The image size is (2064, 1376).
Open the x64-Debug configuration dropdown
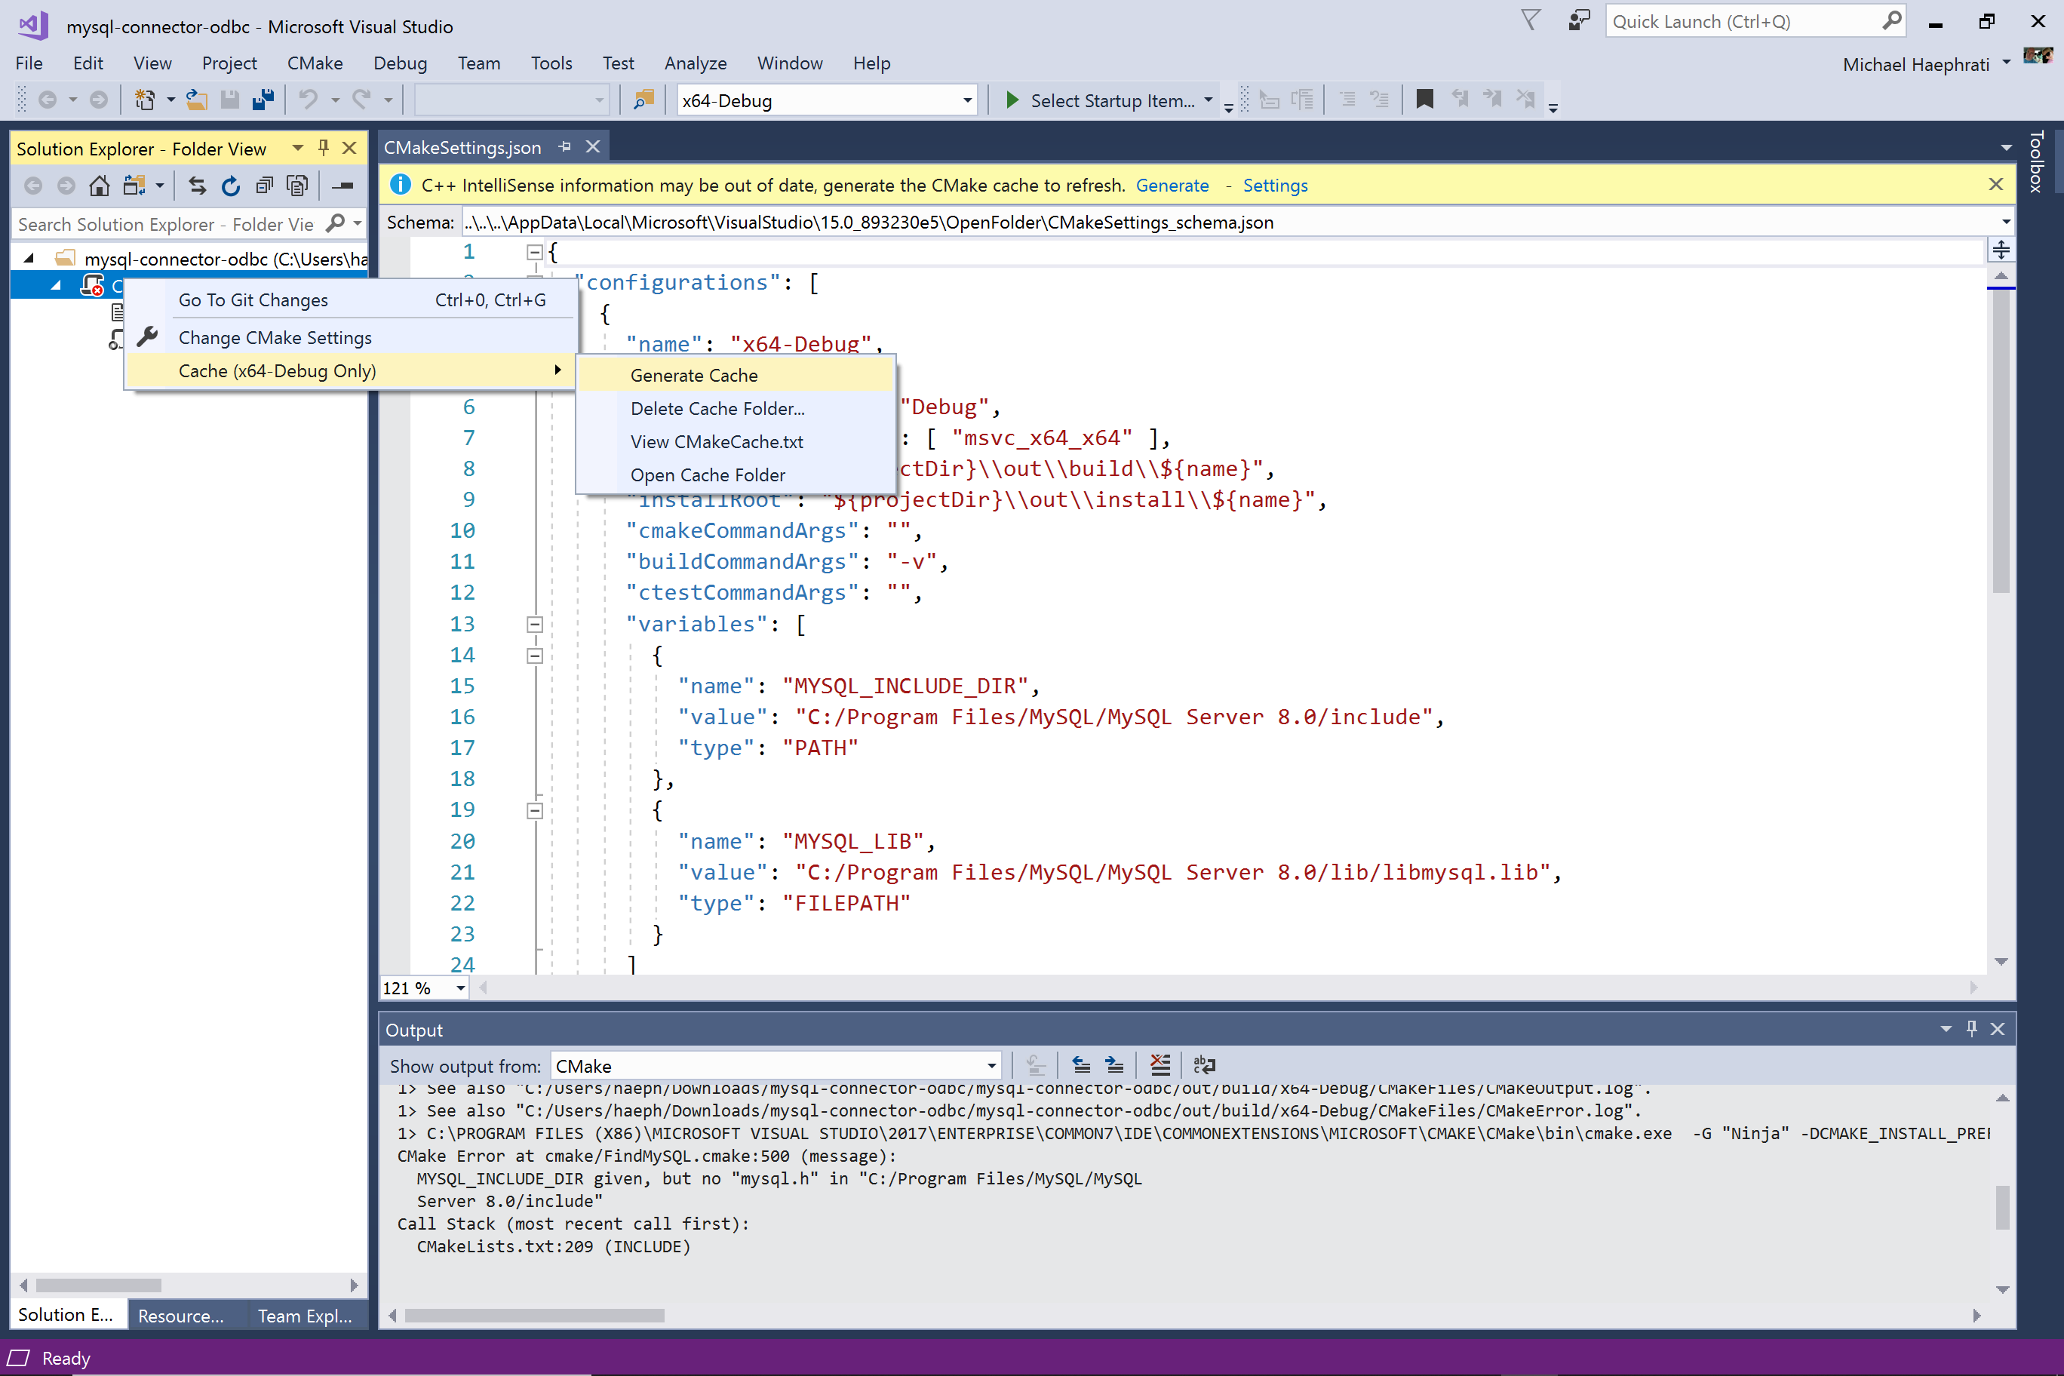967,100
